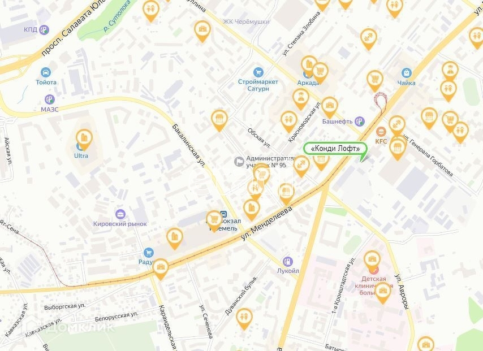Select the Административный участок № 95 flag icon

click(239, 161)
